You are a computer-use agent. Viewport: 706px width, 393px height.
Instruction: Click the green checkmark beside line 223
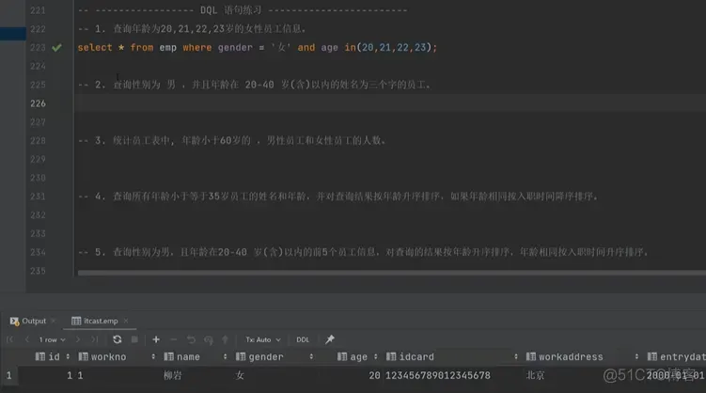[56, 47]
